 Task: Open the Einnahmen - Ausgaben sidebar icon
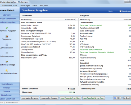coord(7,28)
